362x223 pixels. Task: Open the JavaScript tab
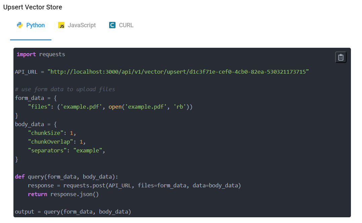(x=82, y=25)
